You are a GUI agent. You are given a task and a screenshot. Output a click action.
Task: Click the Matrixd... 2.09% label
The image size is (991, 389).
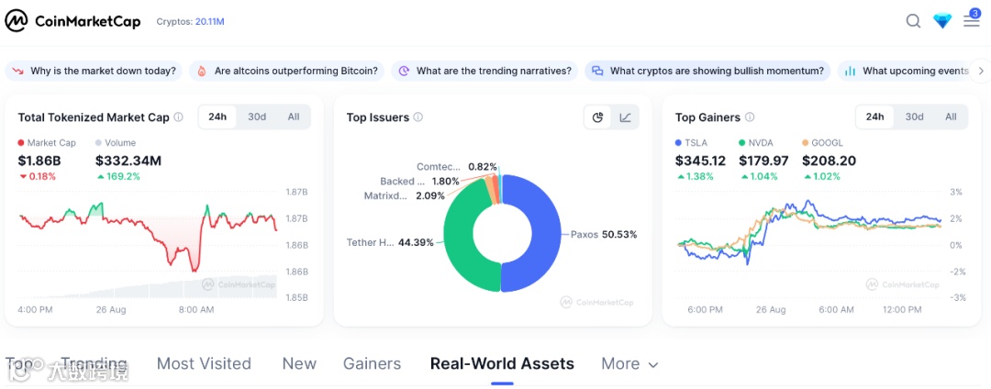404,195
